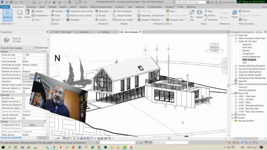Click Separador de habitación tool

[151, 15]
